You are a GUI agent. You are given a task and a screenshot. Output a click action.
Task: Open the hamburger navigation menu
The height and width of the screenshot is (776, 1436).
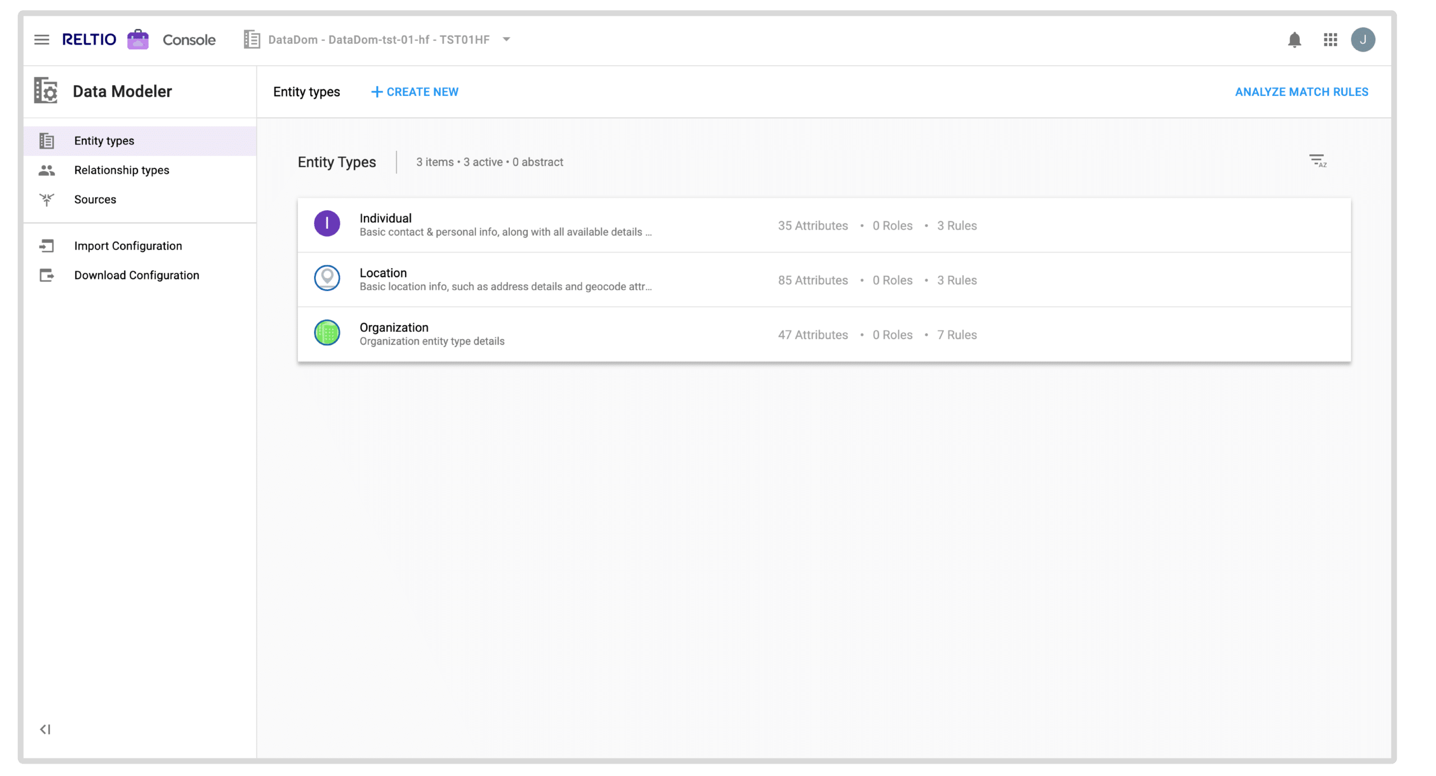(x=42, y=40)
